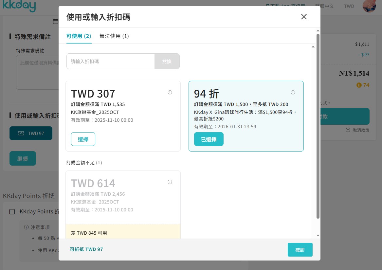Open the 繁體中文 language selector

click(324, 6)
